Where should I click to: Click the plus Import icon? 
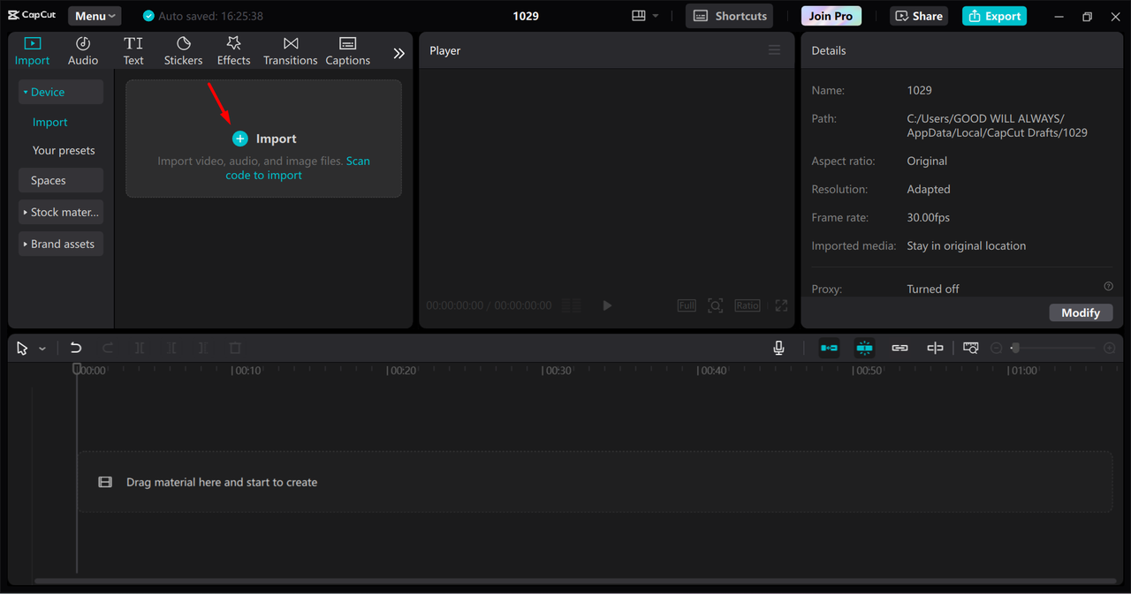tap(240, 139)
